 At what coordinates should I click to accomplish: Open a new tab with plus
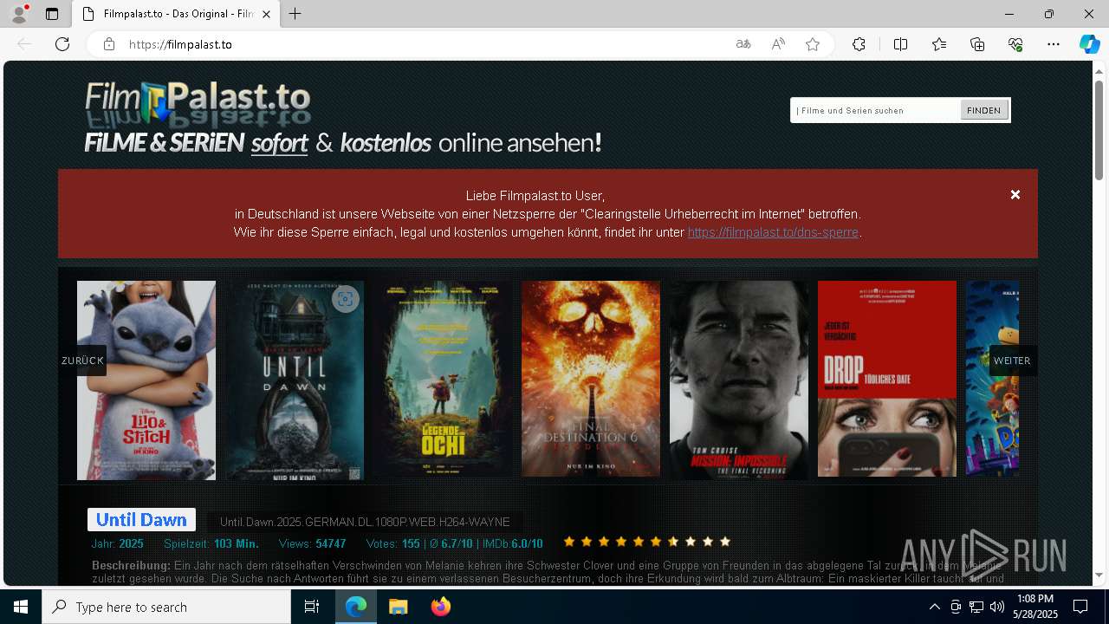pyautogui.click(x=295, y=14)
